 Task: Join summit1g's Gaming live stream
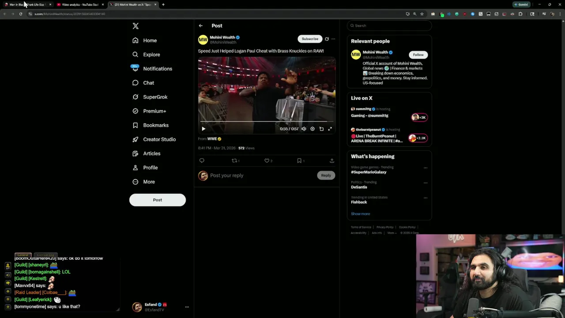tap(389, 113)
